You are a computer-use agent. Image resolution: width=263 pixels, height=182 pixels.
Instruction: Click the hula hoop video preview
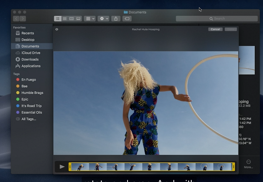click(146, 103)
